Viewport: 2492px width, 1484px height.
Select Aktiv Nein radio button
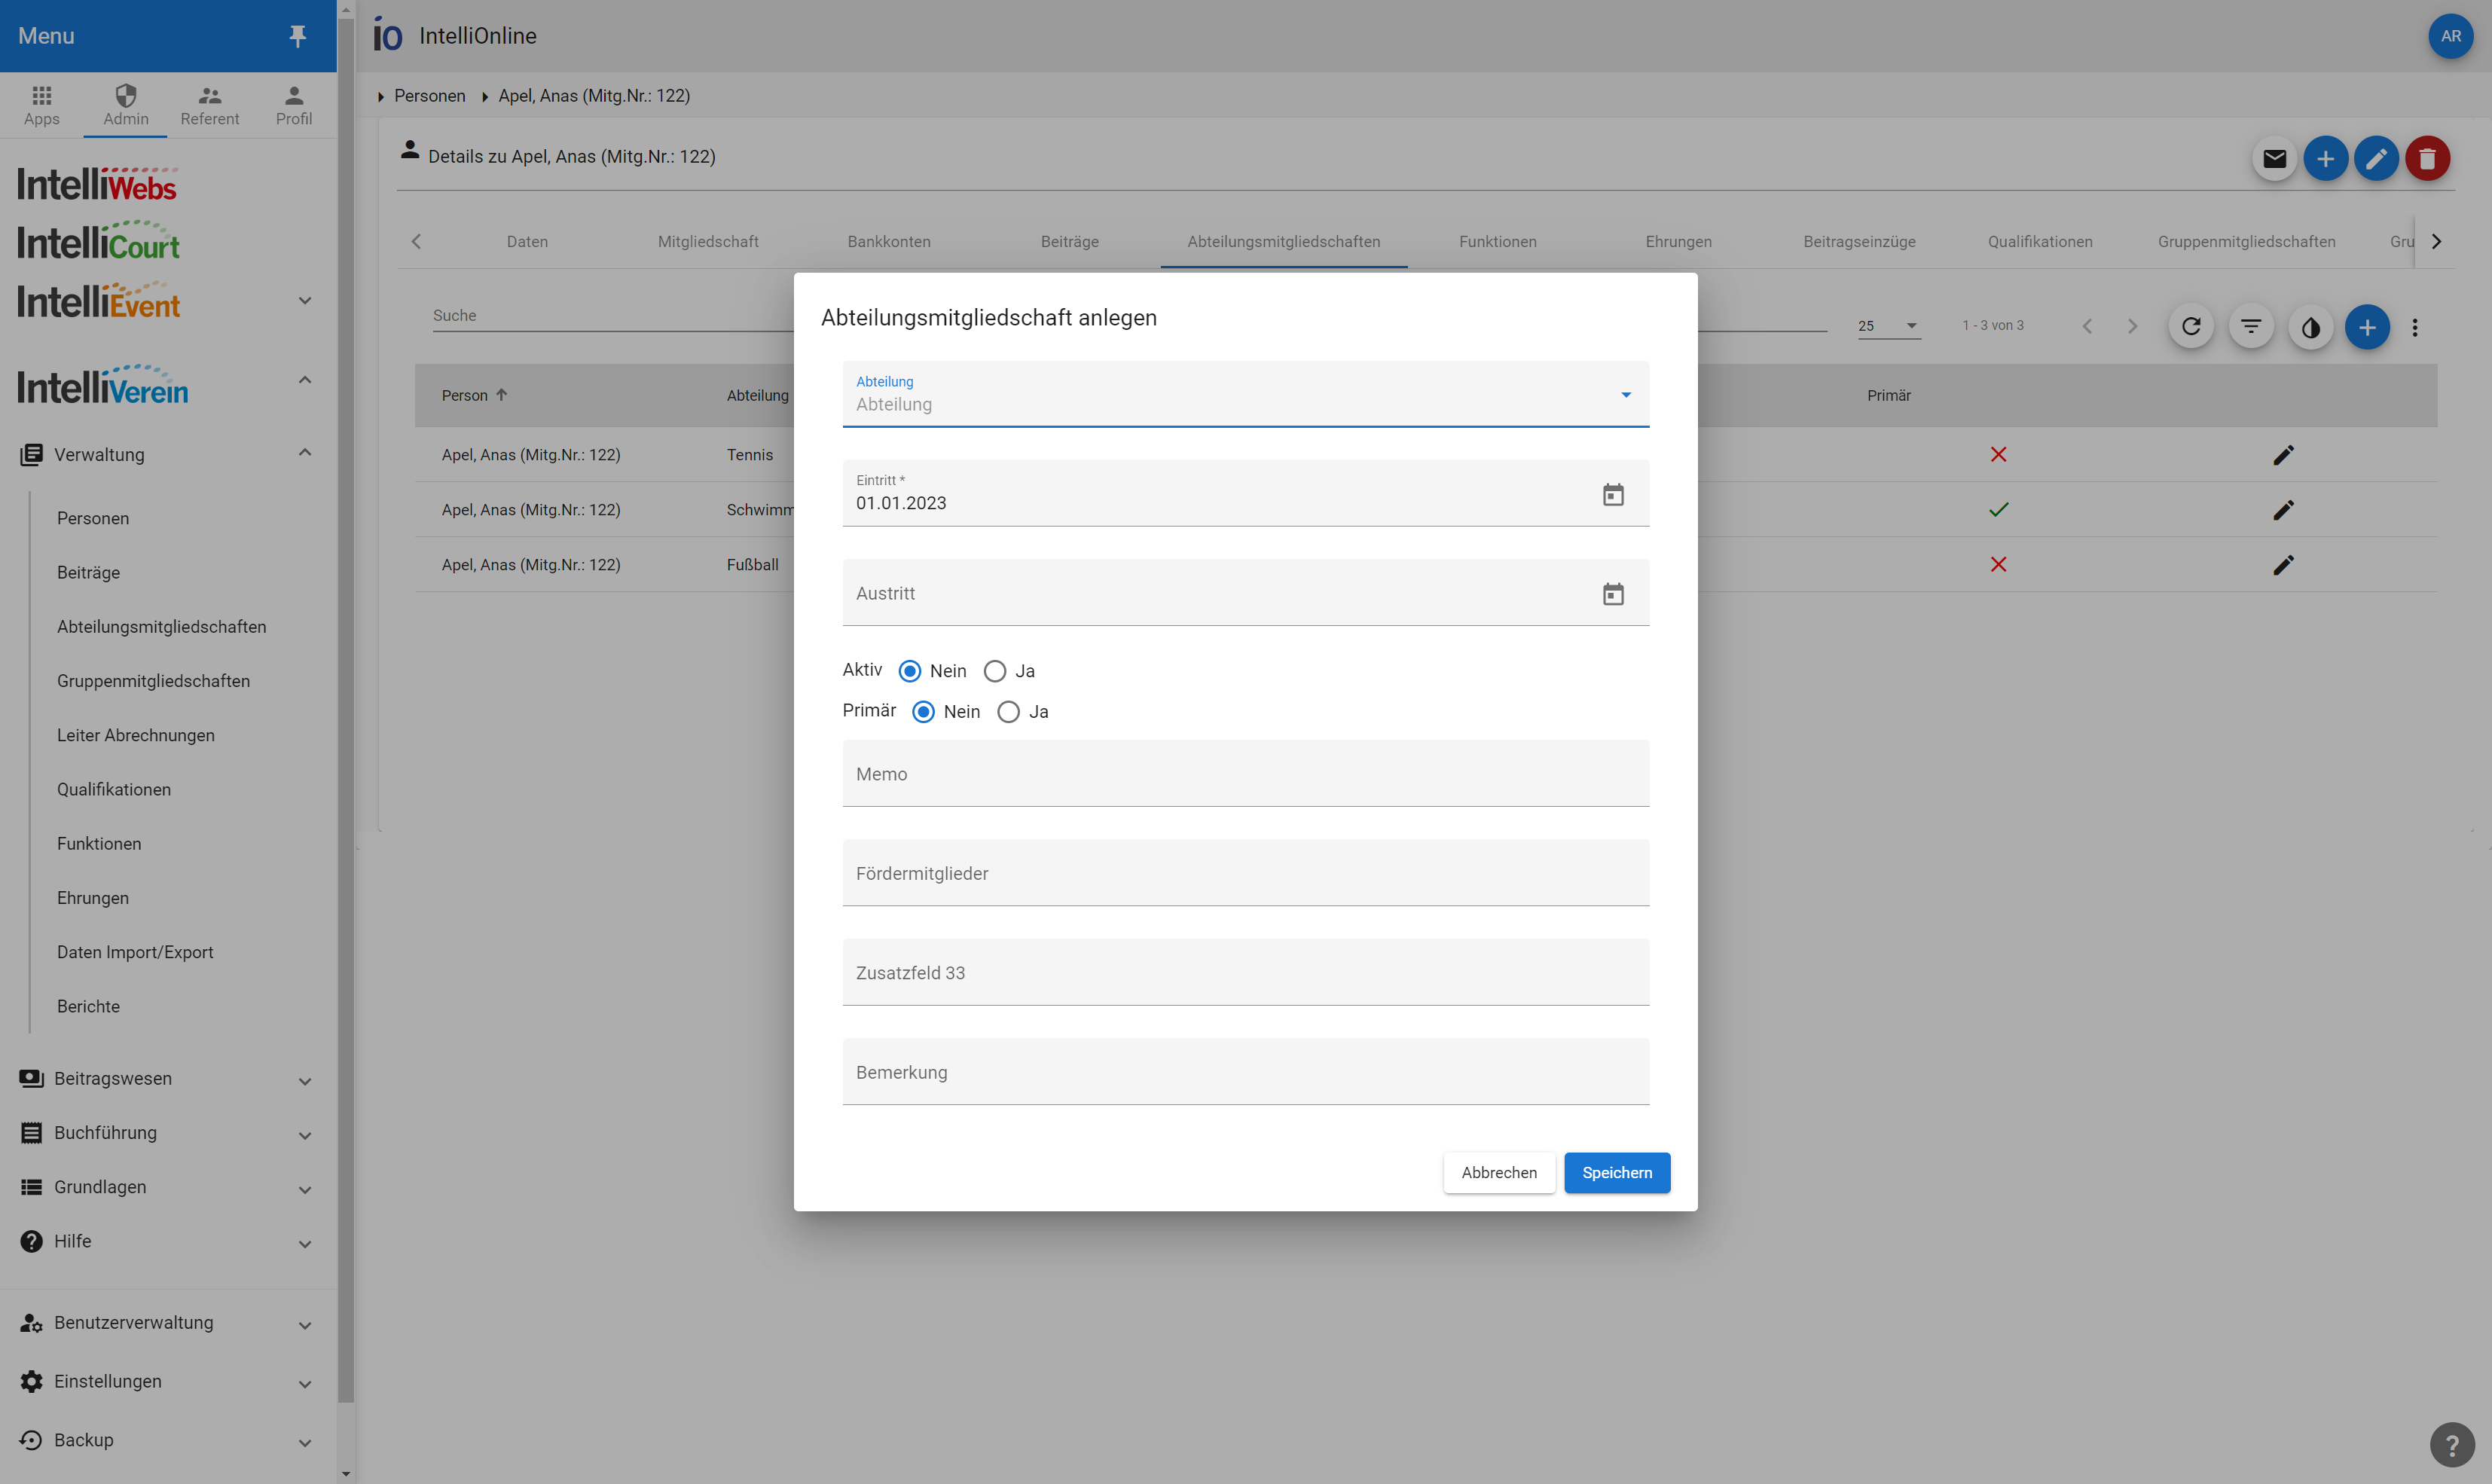tap(909, 671)
